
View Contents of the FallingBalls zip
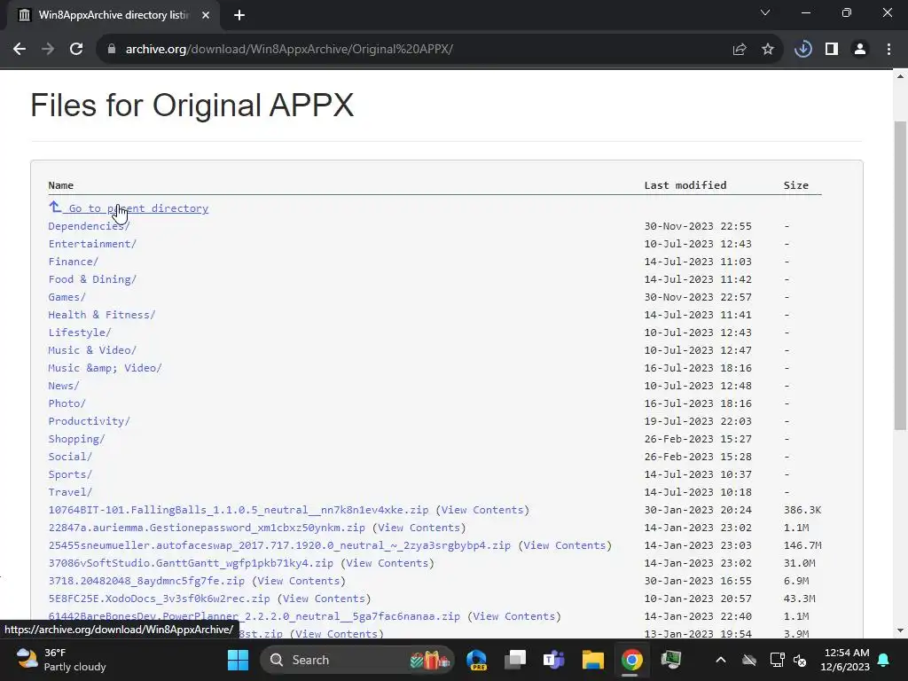click(x=482, y=510)
